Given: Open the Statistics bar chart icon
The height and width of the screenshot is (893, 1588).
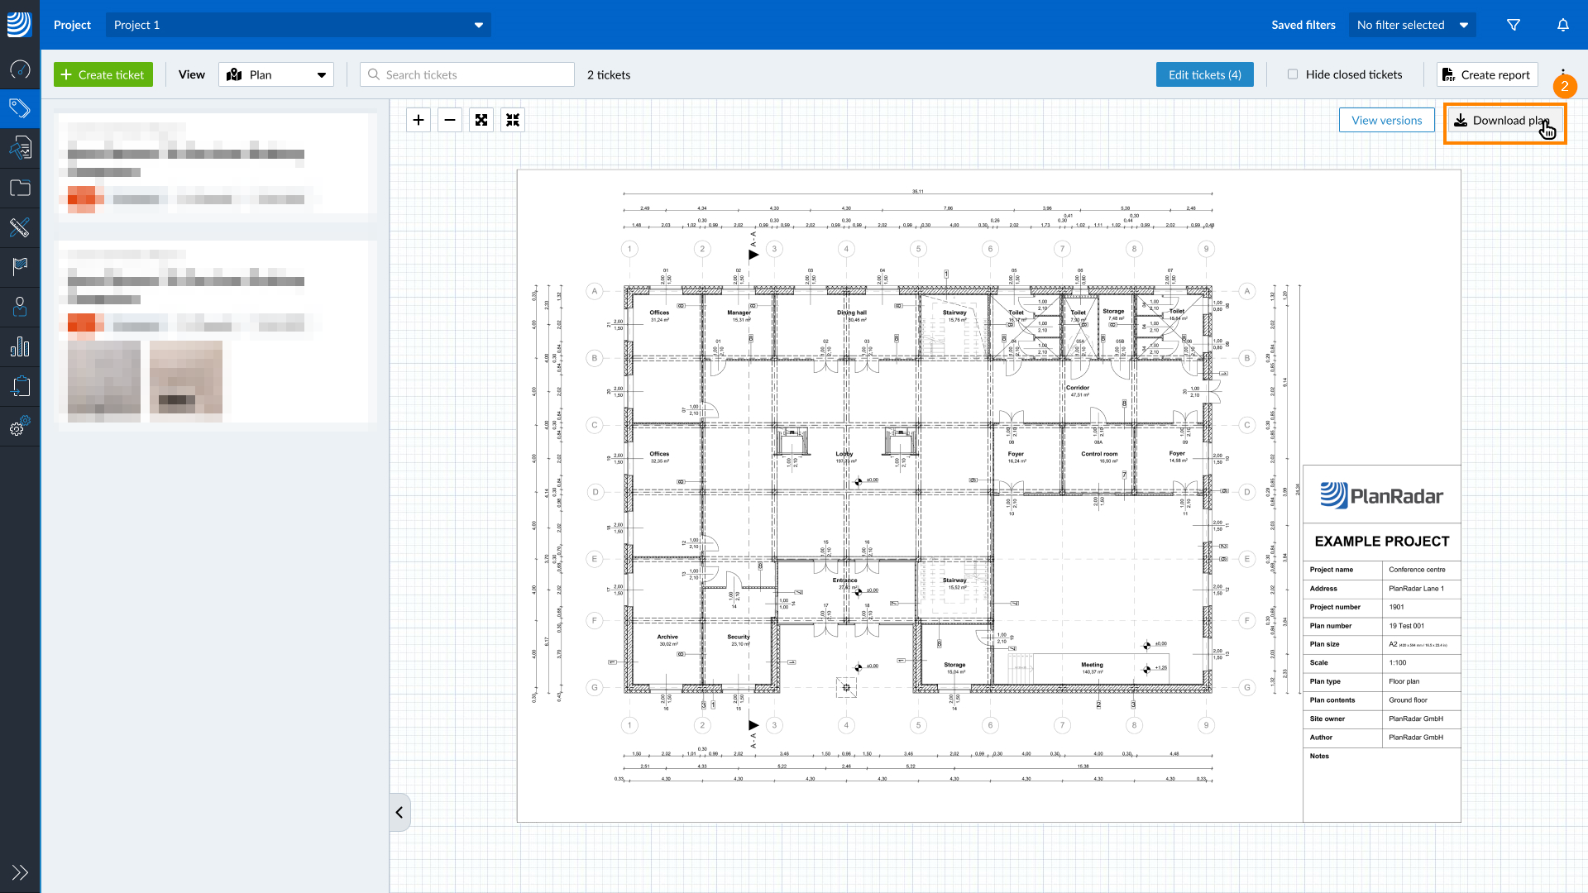Looking at the screenshot, I should [x=20, y=346].
